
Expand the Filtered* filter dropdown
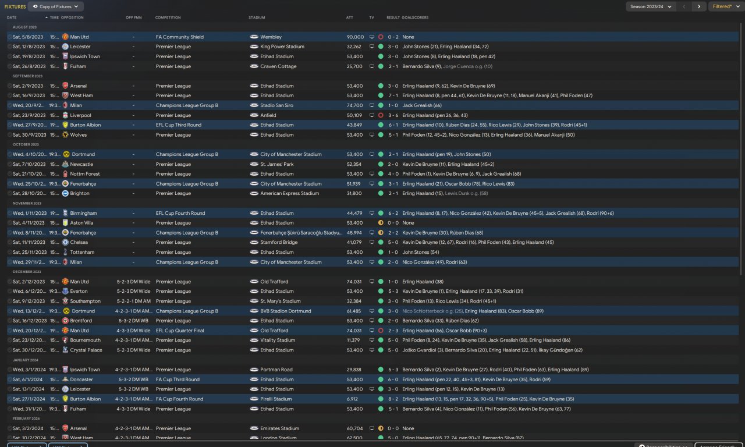point(725,6)
